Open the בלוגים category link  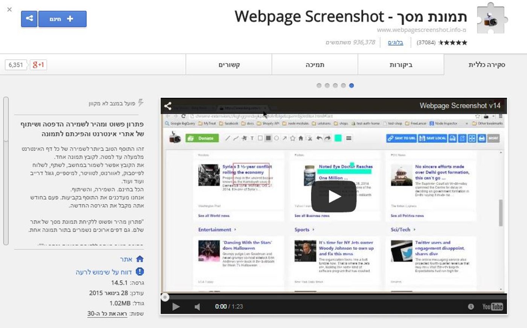coord(395,43)
